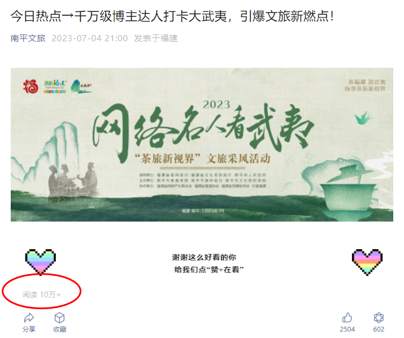Click the 在看 flower icon
The height and width of the screenshot is (338, 404).
point(379,318)
